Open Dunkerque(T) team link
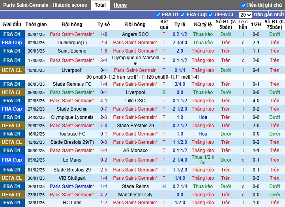285x207 pixels. tap(72, 43)
